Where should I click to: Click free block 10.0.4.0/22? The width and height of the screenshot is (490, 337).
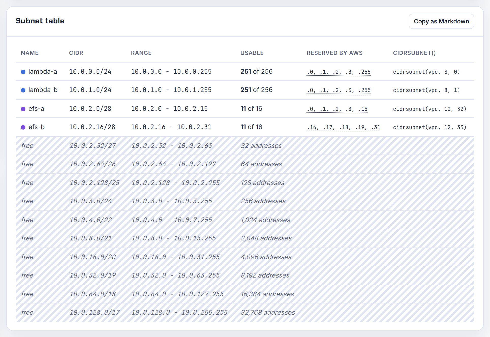(x=245, y=220)
